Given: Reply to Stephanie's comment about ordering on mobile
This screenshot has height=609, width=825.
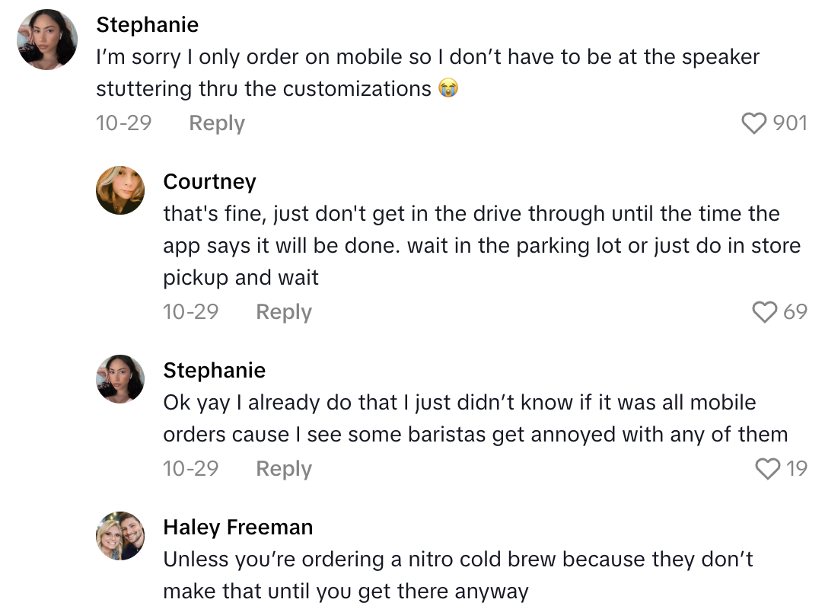Looking at the screenshot, I should coord(216,123).
